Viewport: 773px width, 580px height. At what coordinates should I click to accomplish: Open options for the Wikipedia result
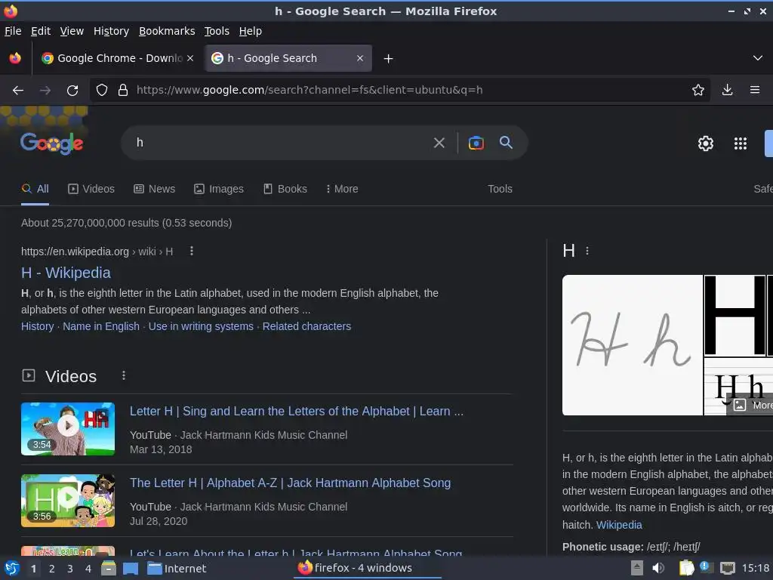coord(191,251)
